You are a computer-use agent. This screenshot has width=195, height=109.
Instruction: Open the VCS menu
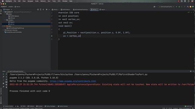59,1
